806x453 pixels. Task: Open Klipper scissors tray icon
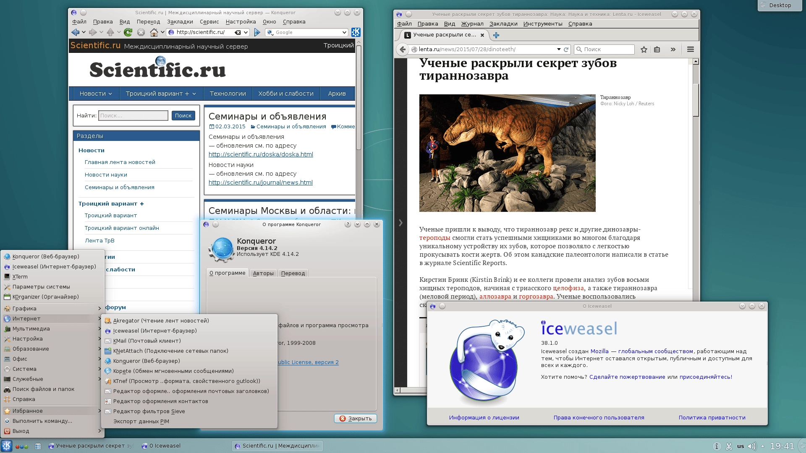(729, 446)
